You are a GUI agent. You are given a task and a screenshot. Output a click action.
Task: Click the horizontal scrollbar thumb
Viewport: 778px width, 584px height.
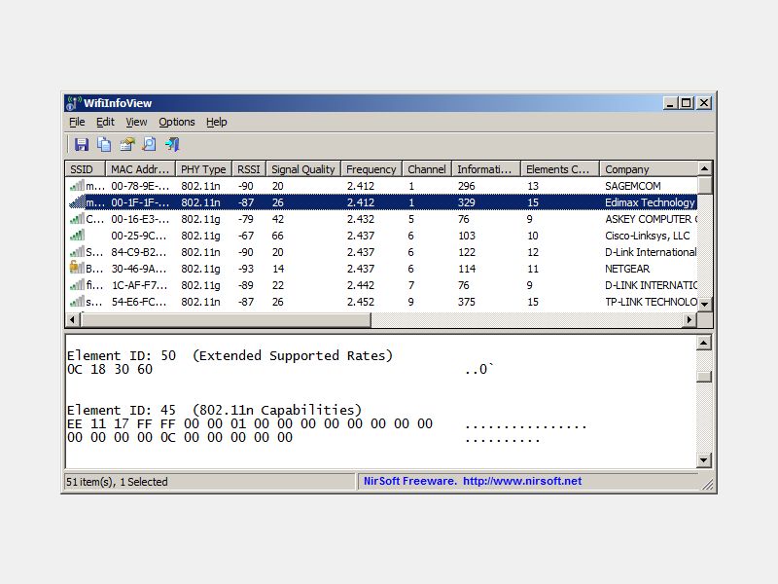(226, 320)
